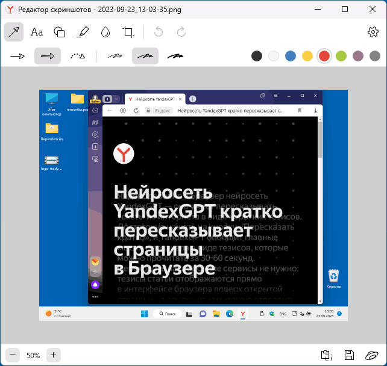
Task: Select the Shapes tool
Action: coord(59,32)
